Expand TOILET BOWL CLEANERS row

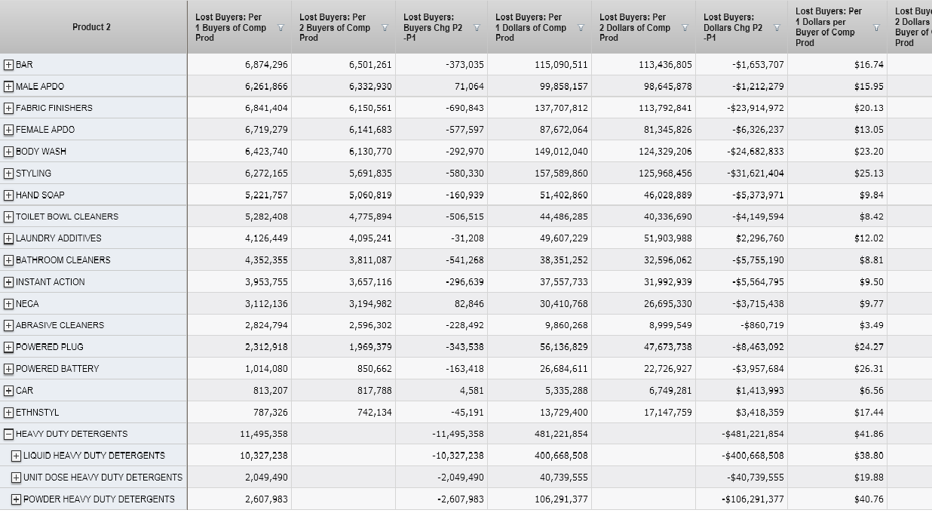(x=8, y=217)
